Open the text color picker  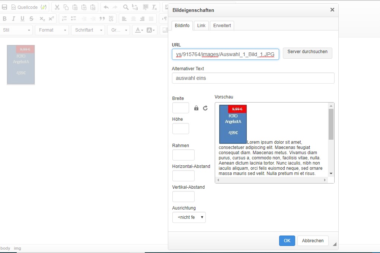(139, 30)
